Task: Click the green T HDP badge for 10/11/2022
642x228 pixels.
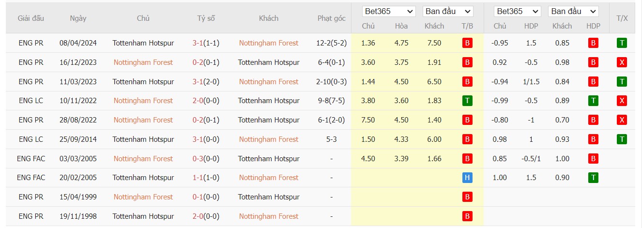Action: [x=593, y=101]
